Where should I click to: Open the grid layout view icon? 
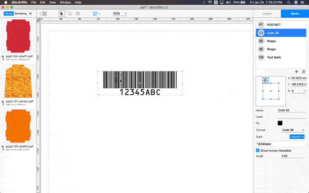click(x=43, y=14)
